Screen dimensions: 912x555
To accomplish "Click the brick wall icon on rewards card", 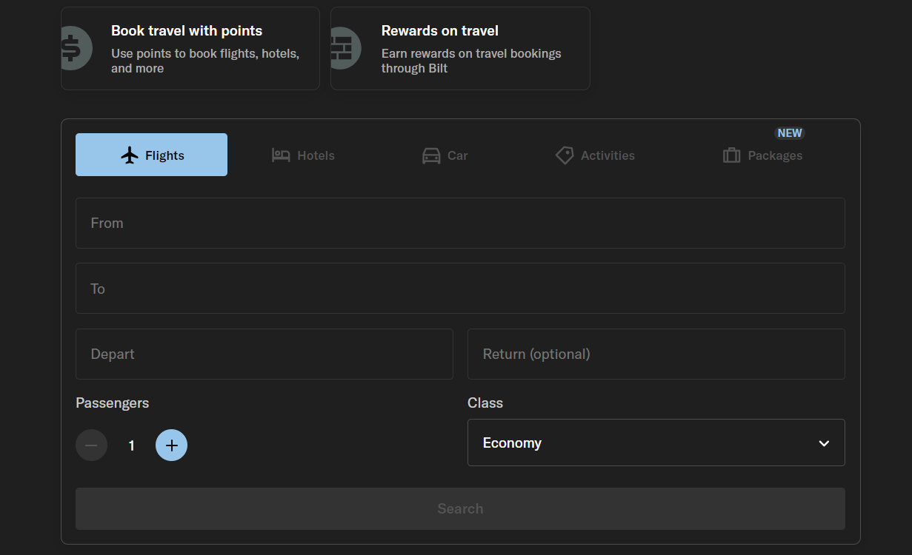I will (343, 48).
